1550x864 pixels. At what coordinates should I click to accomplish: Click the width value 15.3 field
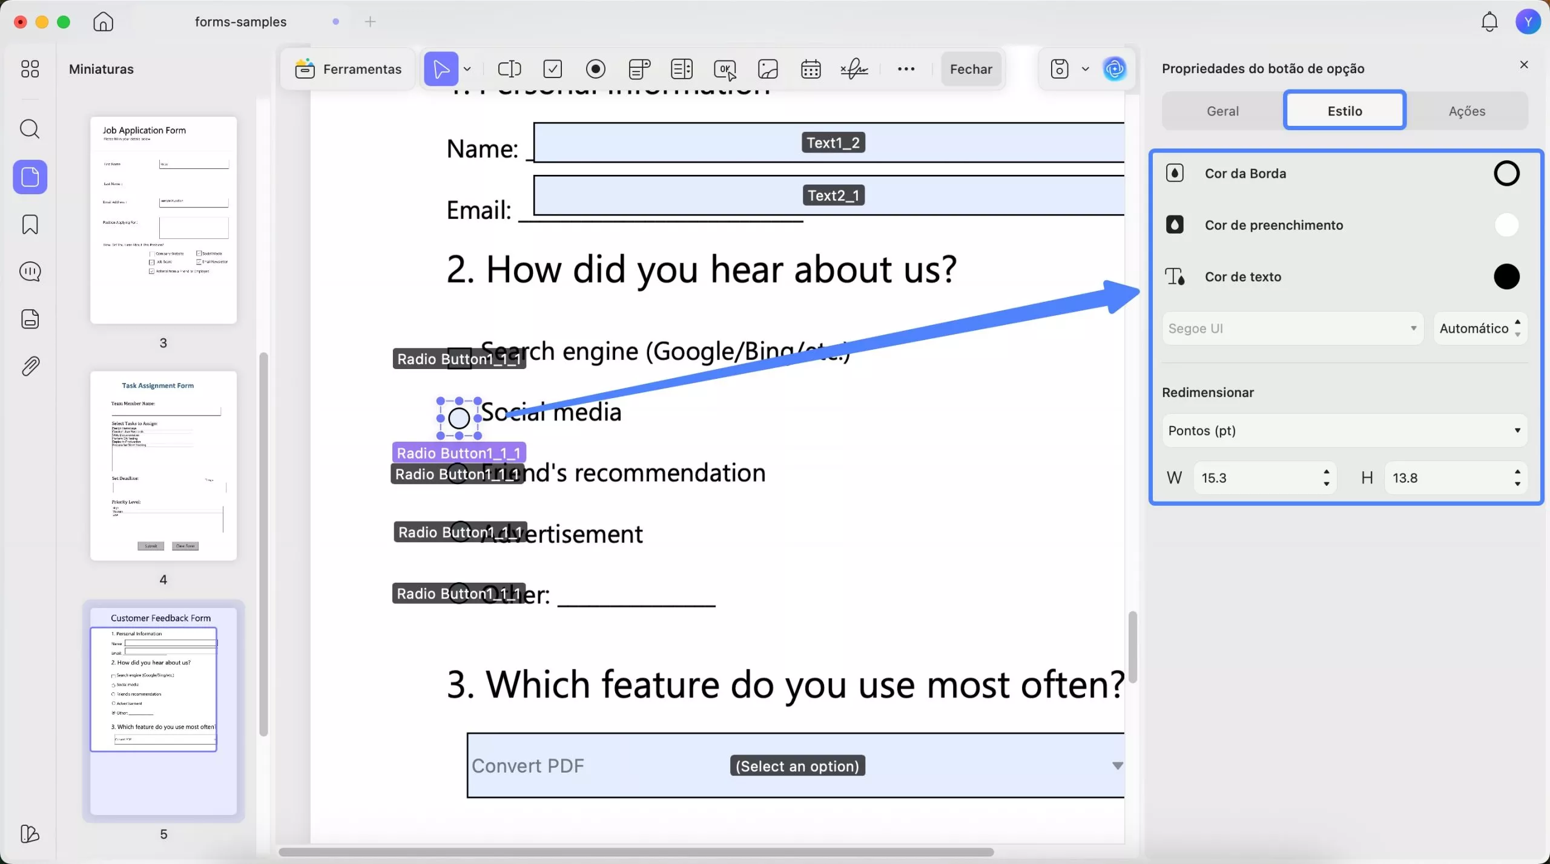[1256, 478]
